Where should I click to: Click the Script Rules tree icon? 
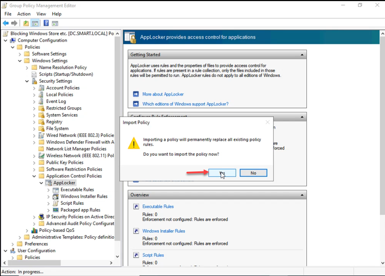point(56,203)
